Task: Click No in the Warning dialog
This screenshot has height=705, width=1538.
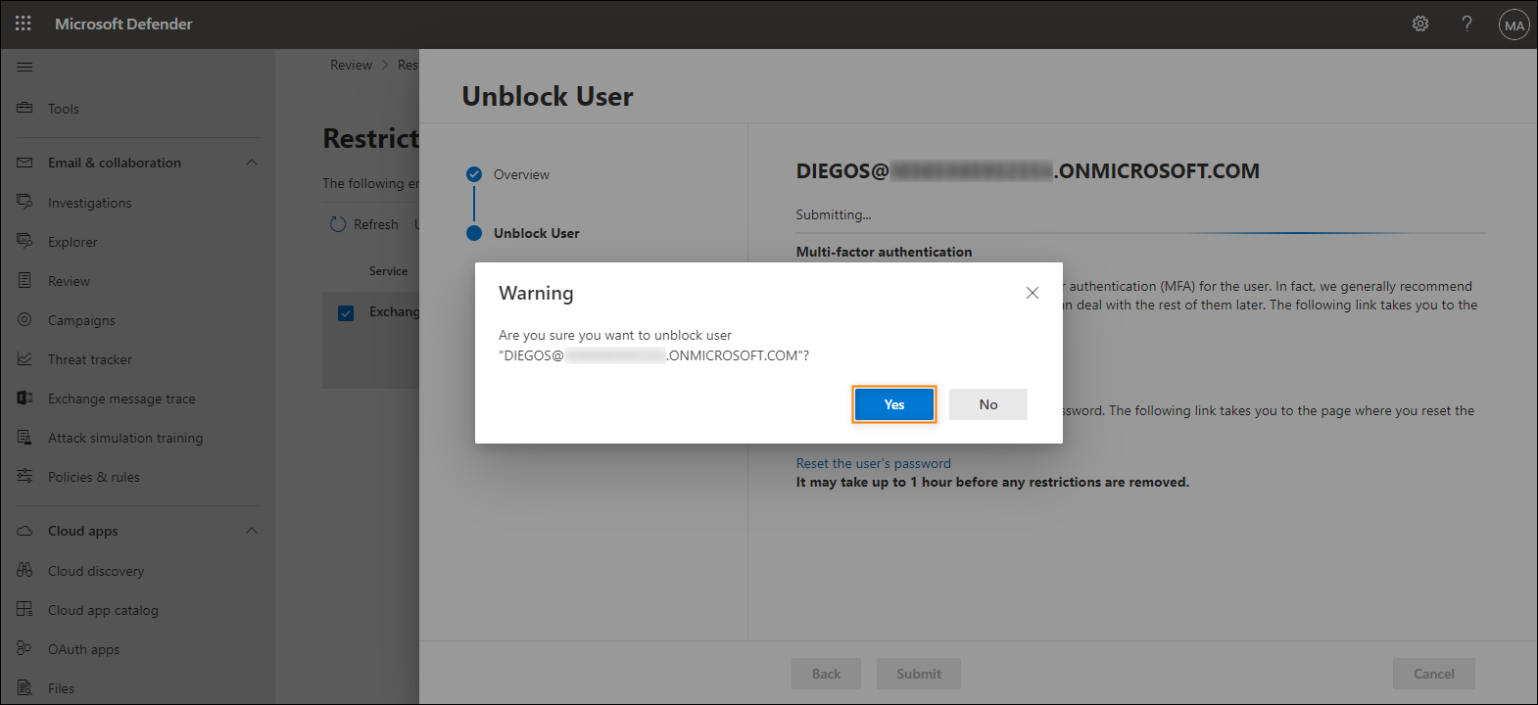Action: click(x=988, y=404)
